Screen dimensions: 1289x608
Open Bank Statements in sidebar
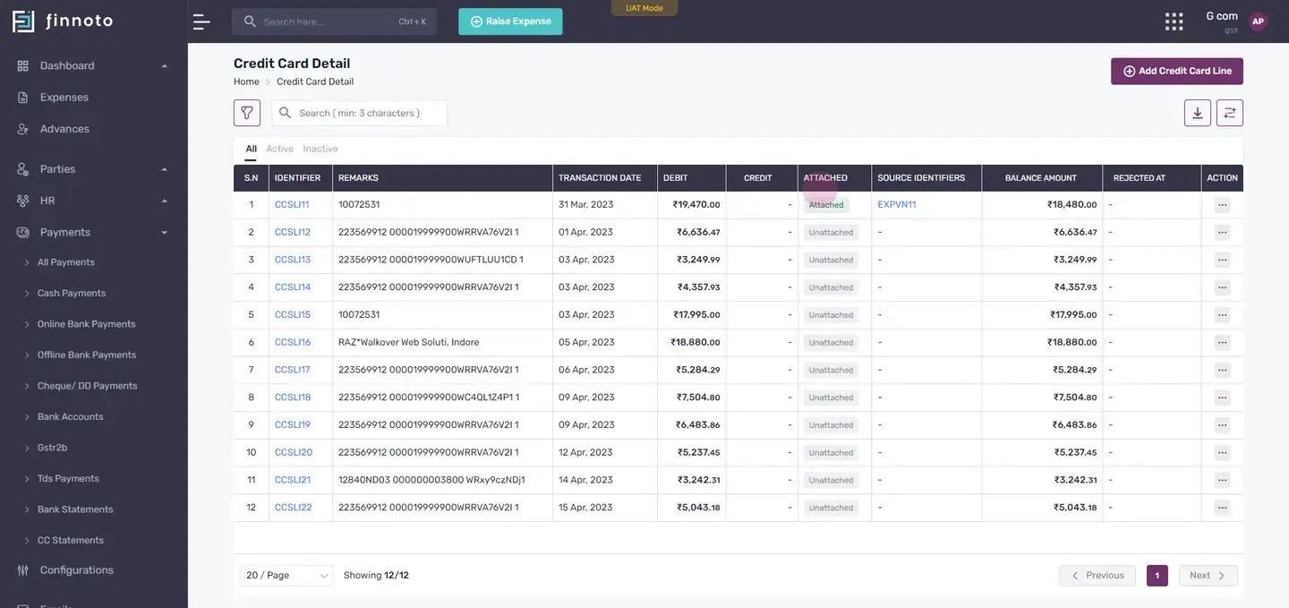[x=75, y=510]
